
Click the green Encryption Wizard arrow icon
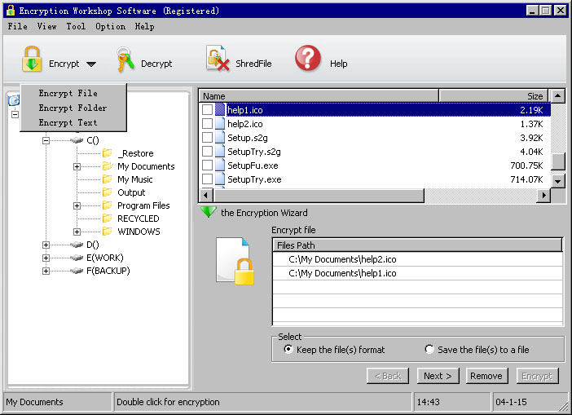pyautogui.click(x=209, y=212)
